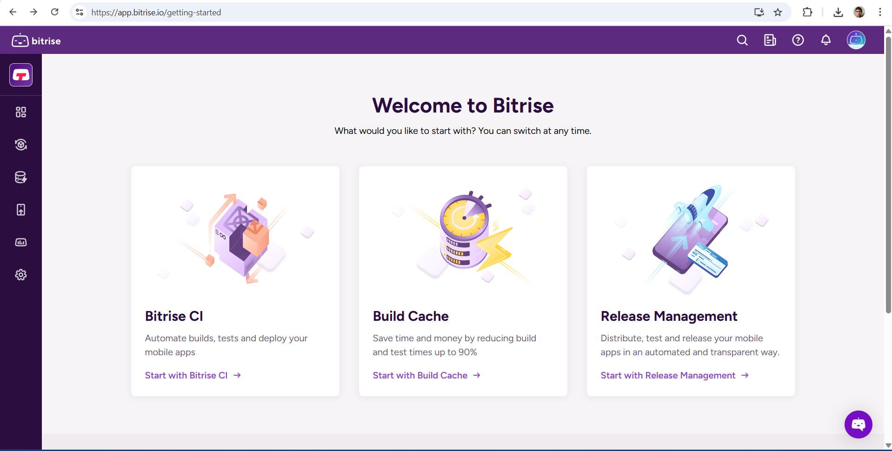
Task: Open the settings gear in sidebar
Action: point(21,275)
